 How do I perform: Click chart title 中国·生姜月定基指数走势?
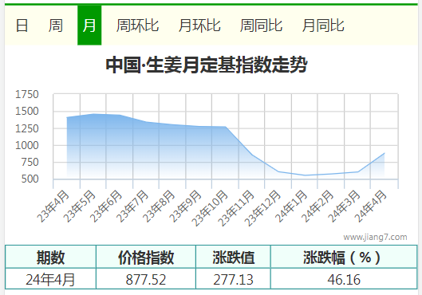(207, 65)
